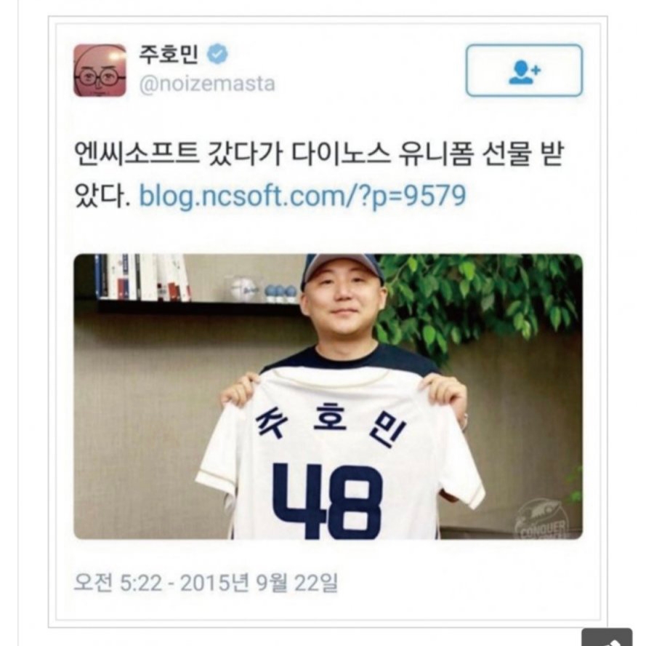The height and width of the screenshot is (646, 654).
Task: Click the blue verified badge beside 주호민
Action: coord(218,55)
